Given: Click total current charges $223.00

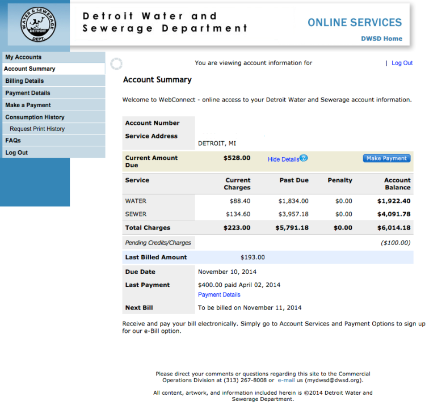Looking at the screenshot, I should click(237, 228).
